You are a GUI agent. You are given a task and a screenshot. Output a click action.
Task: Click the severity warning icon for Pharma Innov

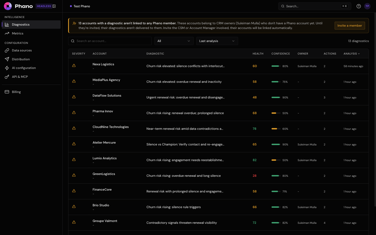pos(74,112)
